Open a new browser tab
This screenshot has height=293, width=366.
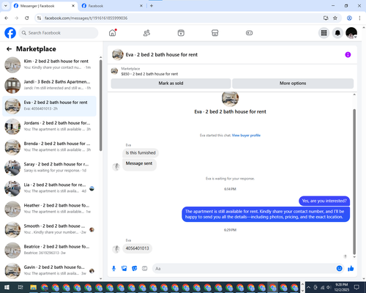click(152, 6)
